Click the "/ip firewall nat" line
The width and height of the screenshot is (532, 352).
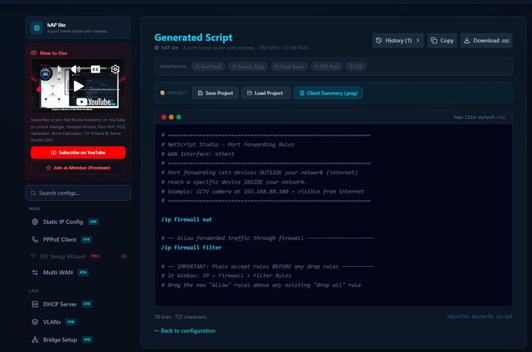click(x=187, y=219)
